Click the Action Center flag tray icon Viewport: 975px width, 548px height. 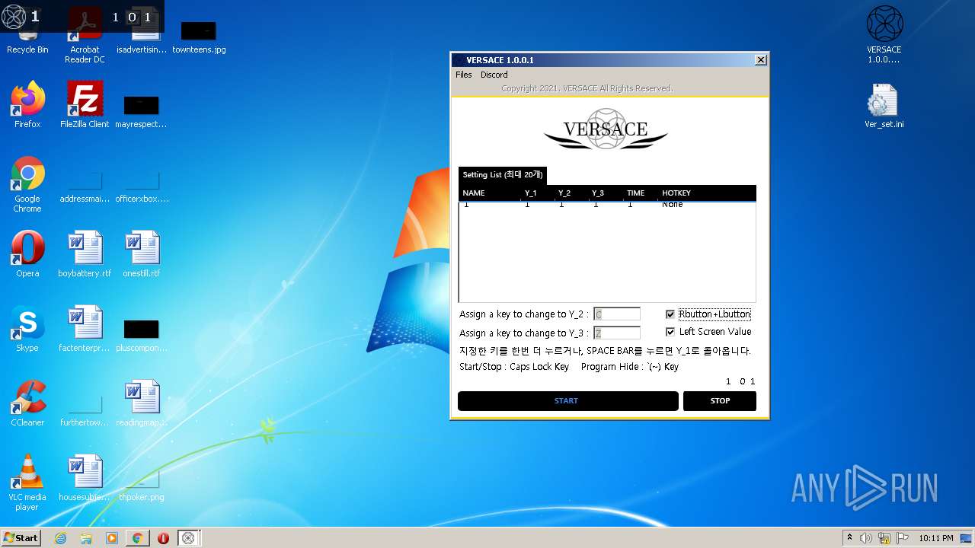901,538
